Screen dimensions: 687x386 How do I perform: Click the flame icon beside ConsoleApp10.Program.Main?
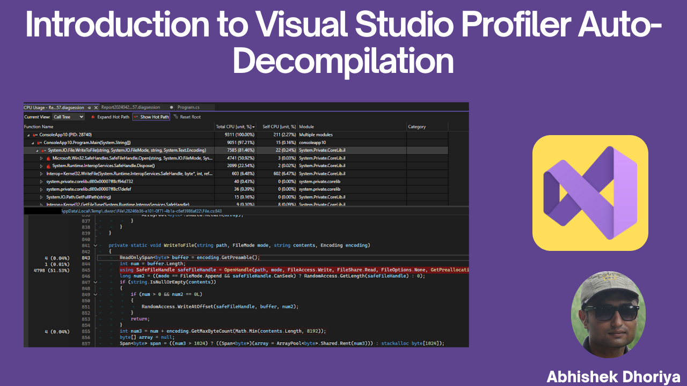(39, 143)
